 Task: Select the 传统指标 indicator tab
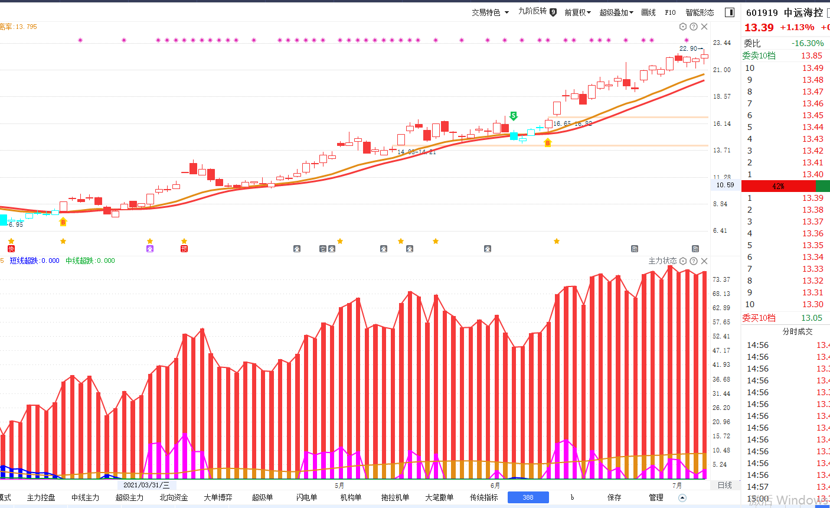pos(483,497)
